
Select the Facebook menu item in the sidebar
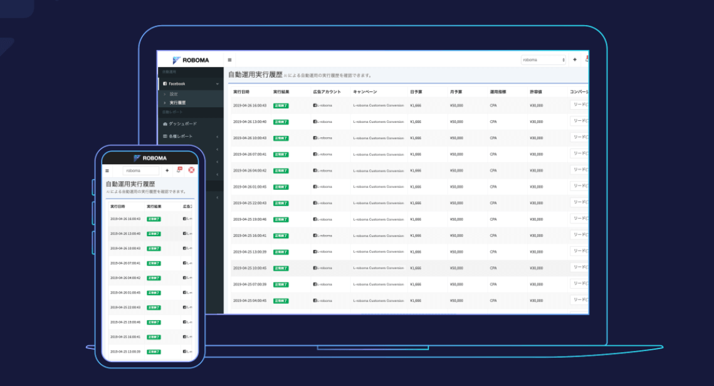191,84
